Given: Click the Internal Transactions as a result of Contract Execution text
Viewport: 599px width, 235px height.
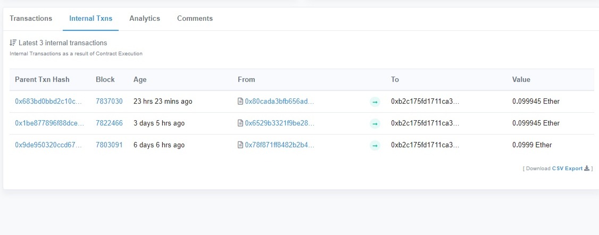Looking at the screenshot, I should pos(76,54).
